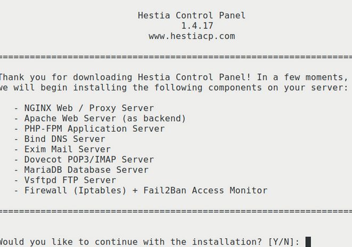Select the version number 1.4.17
This screenshot has height=247, width=352.
pos(192,26)
